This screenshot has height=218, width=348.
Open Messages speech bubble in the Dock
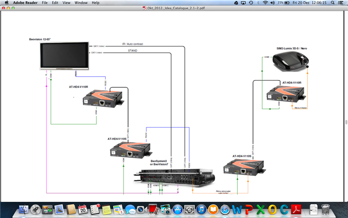pos(130,210)
